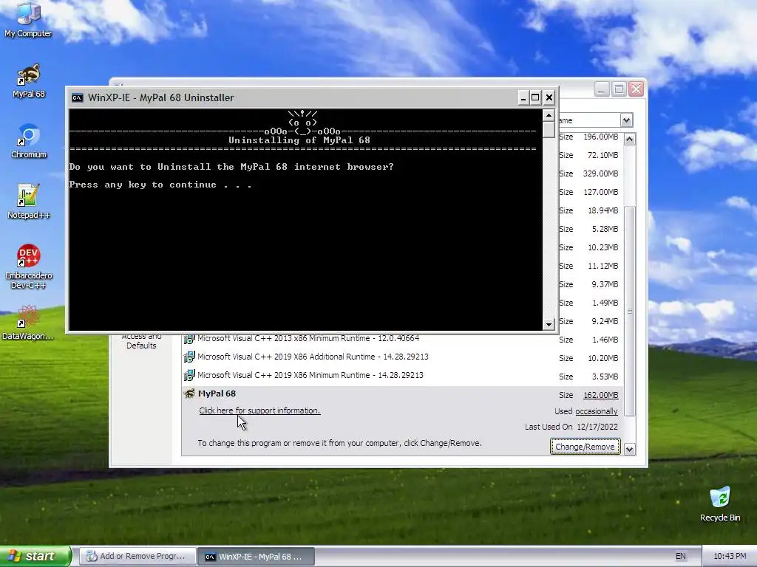Click the console window scroll up arrow
The image size is (757, 567).
549,115
